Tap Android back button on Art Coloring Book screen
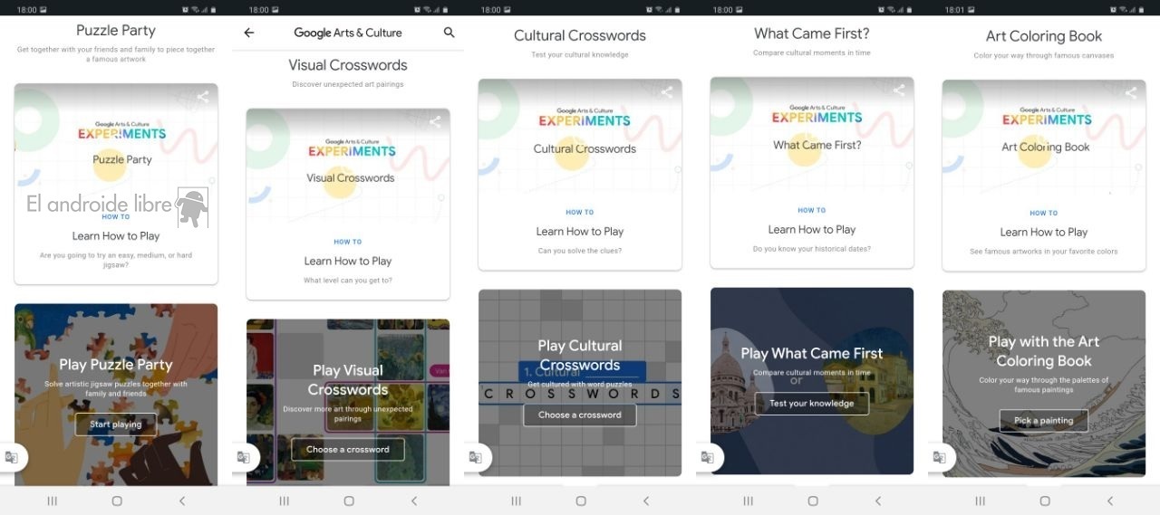This screenshot has width=1160, height=515. pyautogui.click(x=1110, y=501)
